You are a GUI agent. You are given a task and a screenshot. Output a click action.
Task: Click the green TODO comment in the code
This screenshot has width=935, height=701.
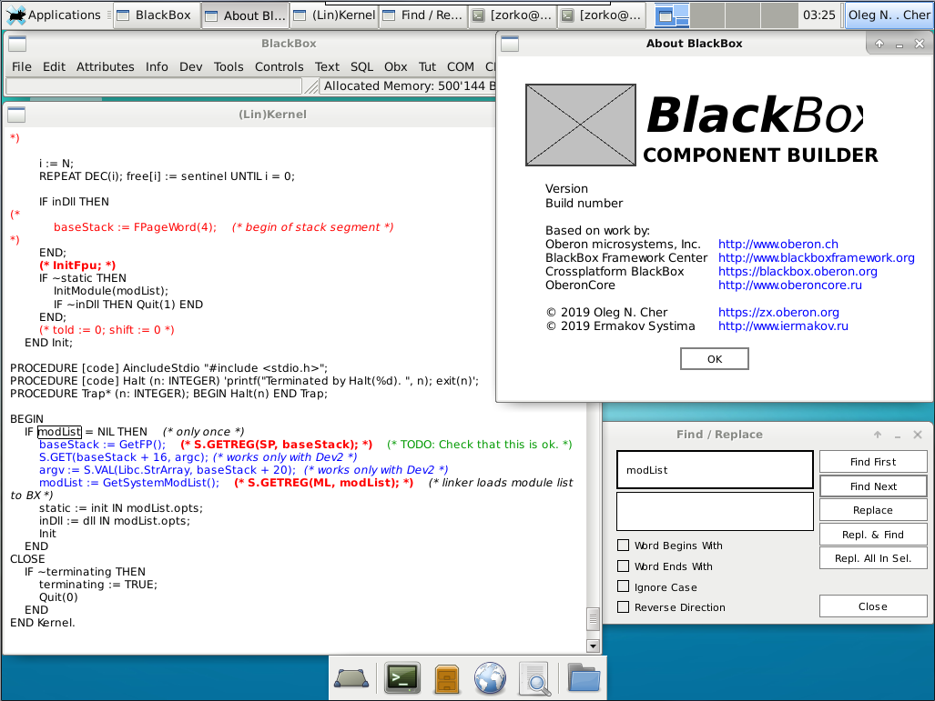(x=480, y=445)
